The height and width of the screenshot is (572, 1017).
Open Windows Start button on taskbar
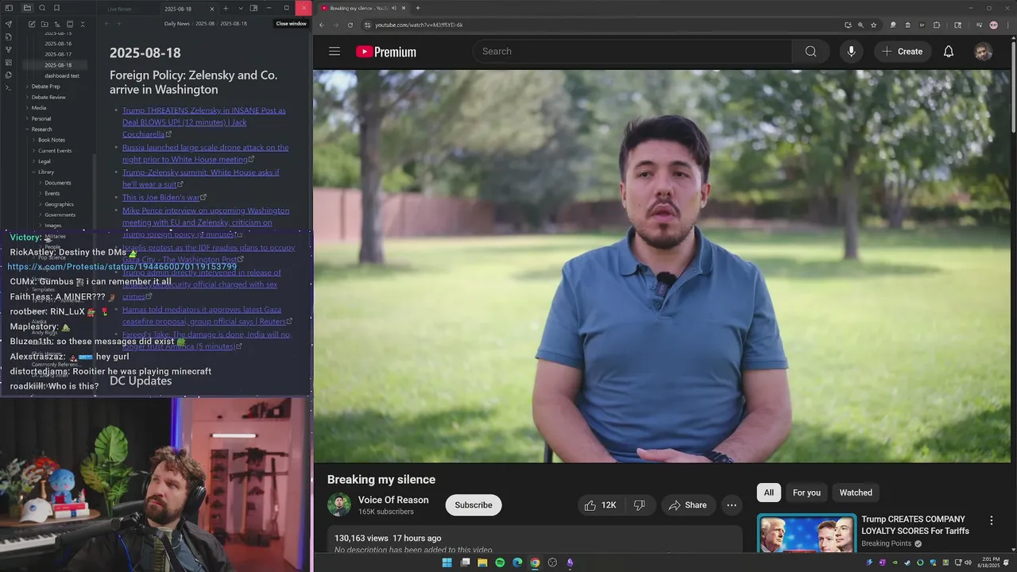tap(447, 562)
